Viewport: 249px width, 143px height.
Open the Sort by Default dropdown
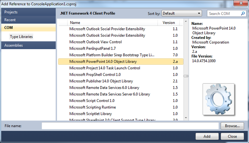(182, 13)
